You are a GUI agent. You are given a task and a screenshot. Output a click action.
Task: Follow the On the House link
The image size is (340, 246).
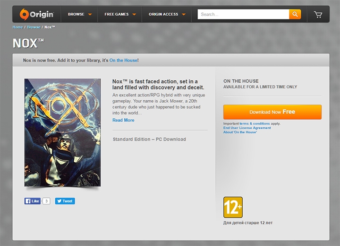point(123,60)
